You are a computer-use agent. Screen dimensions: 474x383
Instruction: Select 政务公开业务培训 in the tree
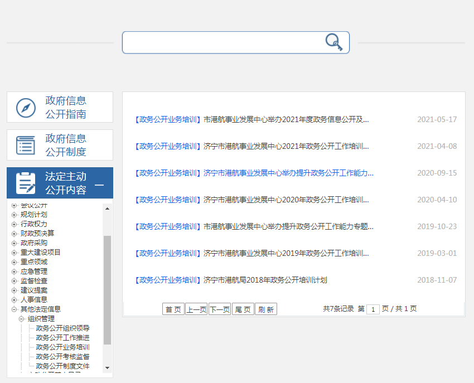click(62, 347)
